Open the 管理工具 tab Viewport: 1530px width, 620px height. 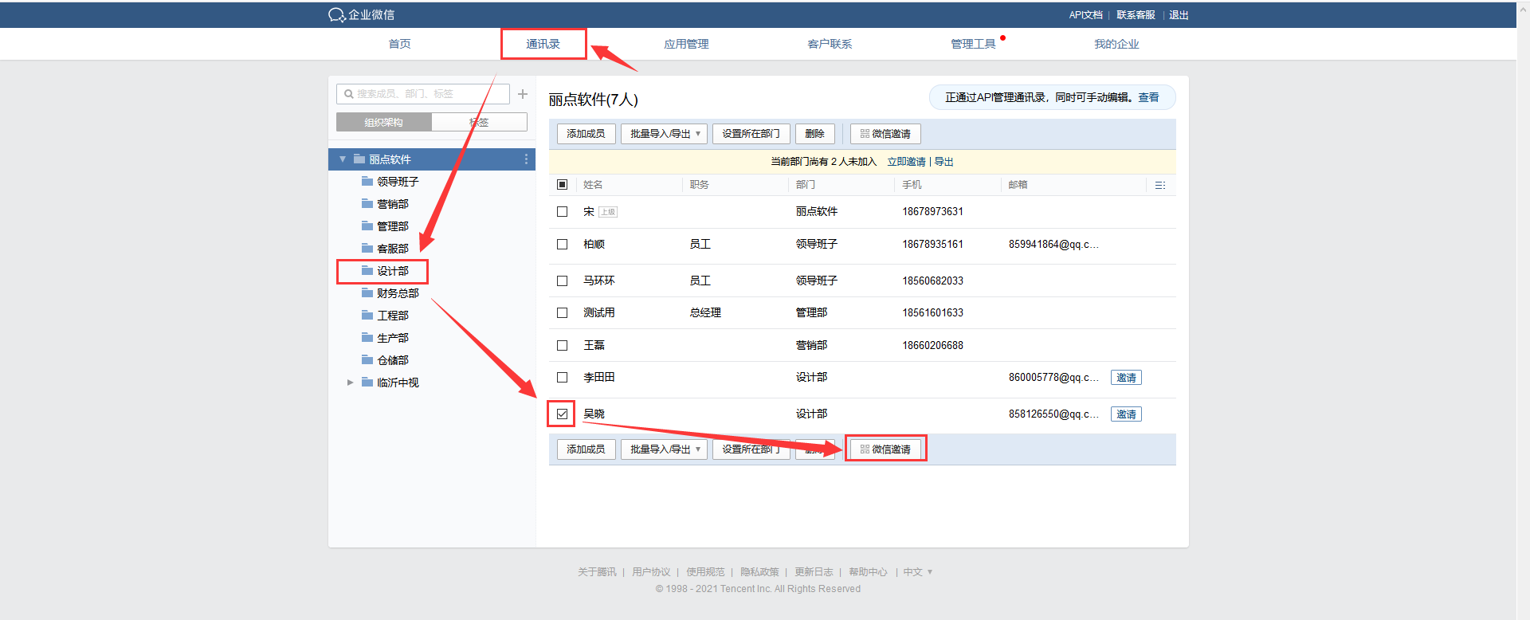click(973, 44)
